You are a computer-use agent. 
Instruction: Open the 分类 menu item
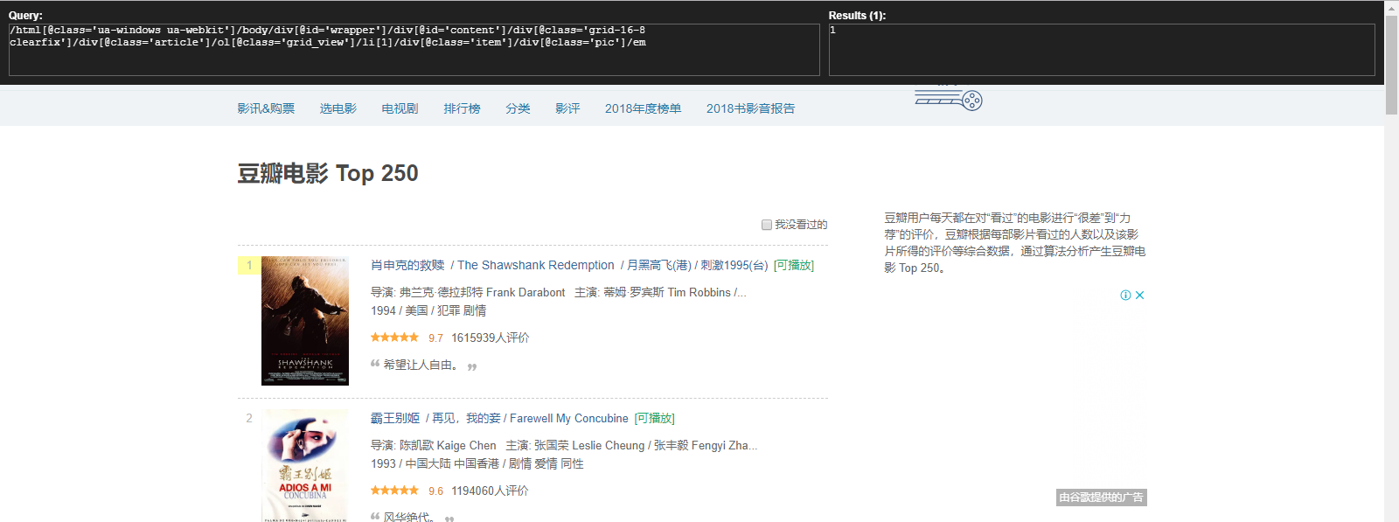(x=518, y=108)
